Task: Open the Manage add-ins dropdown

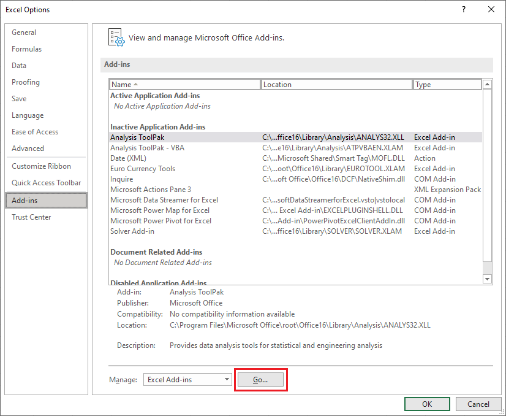Action: click(187, 380)
